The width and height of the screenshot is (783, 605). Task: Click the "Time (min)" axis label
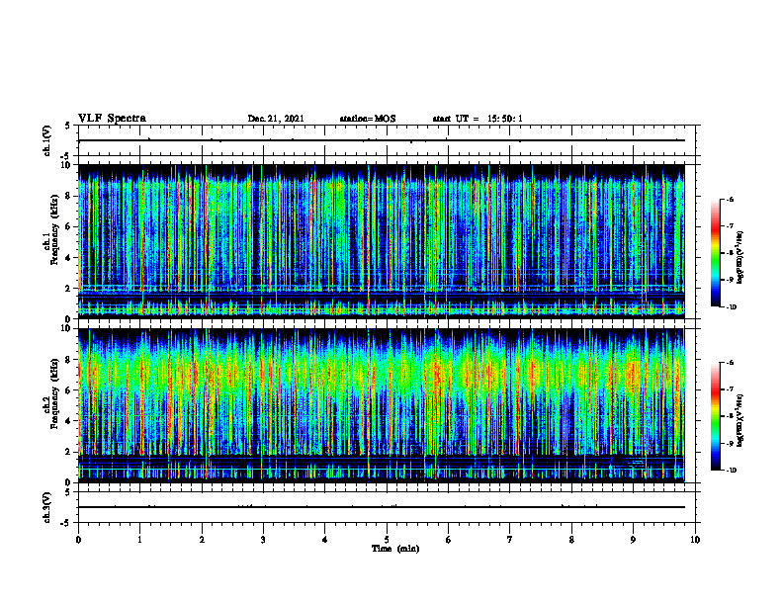click(395, 549)
